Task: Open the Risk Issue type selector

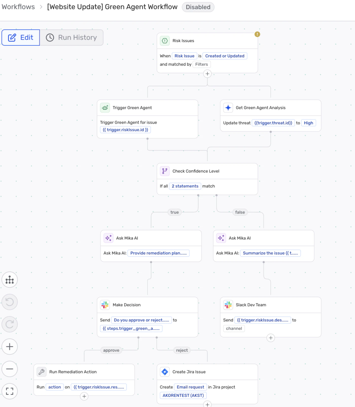Action: [184, 56]
